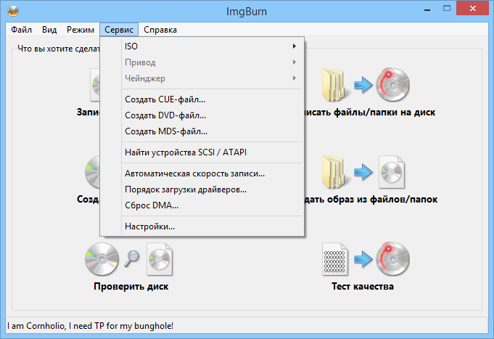Screen dimensions: 494x339
Task: Select Сброс DMA...
Action: (202, 205)
